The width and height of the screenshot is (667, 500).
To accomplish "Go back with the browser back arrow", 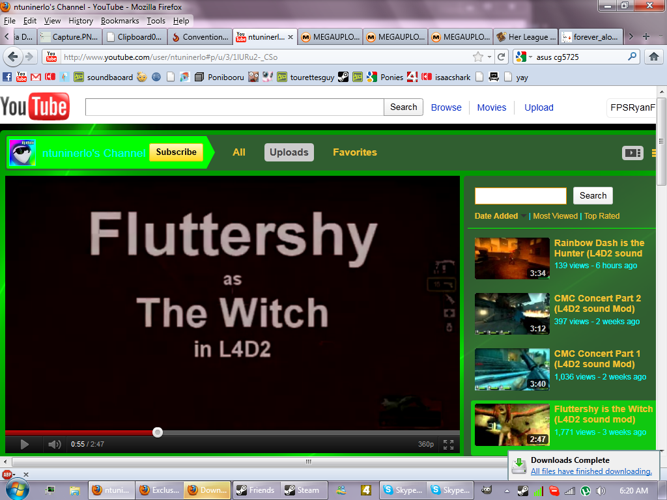I will click(13, 57).
